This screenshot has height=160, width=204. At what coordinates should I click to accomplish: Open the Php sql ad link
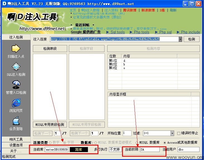point(163,32)
